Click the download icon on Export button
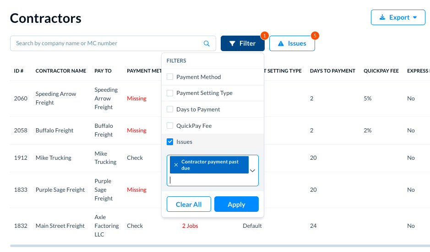Screen dimensions: 430x252 tap(382, 17)
